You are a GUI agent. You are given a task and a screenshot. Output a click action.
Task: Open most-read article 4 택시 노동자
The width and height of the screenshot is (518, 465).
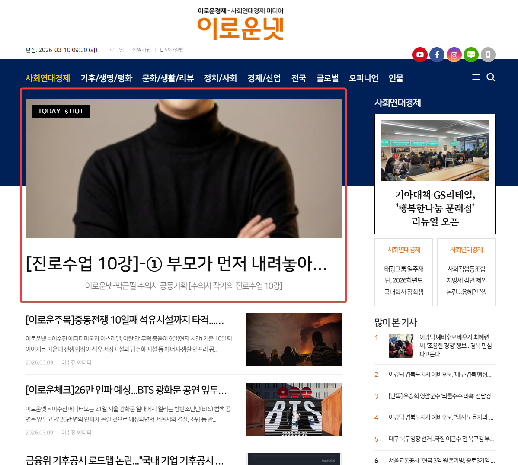441,417
